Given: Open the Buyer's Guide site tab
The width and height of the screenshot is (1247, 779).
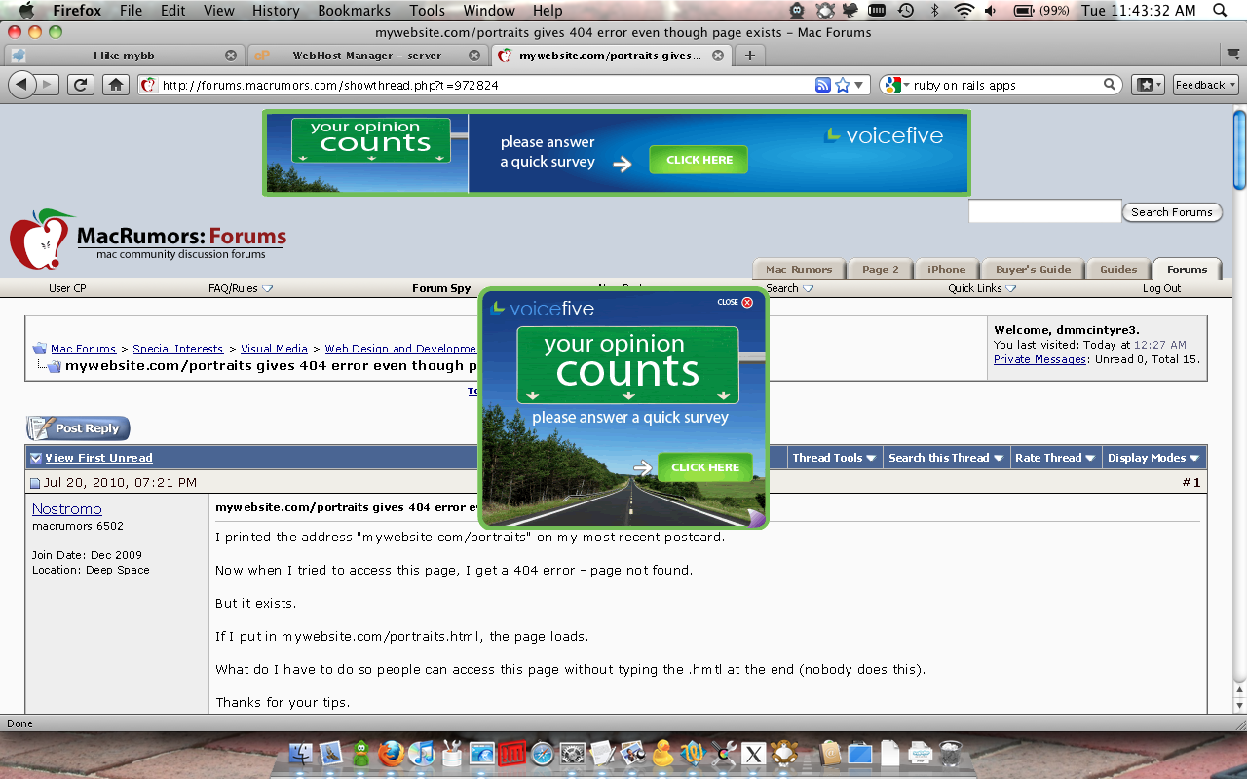Looking at the screenshot, I should (1033, 269).
